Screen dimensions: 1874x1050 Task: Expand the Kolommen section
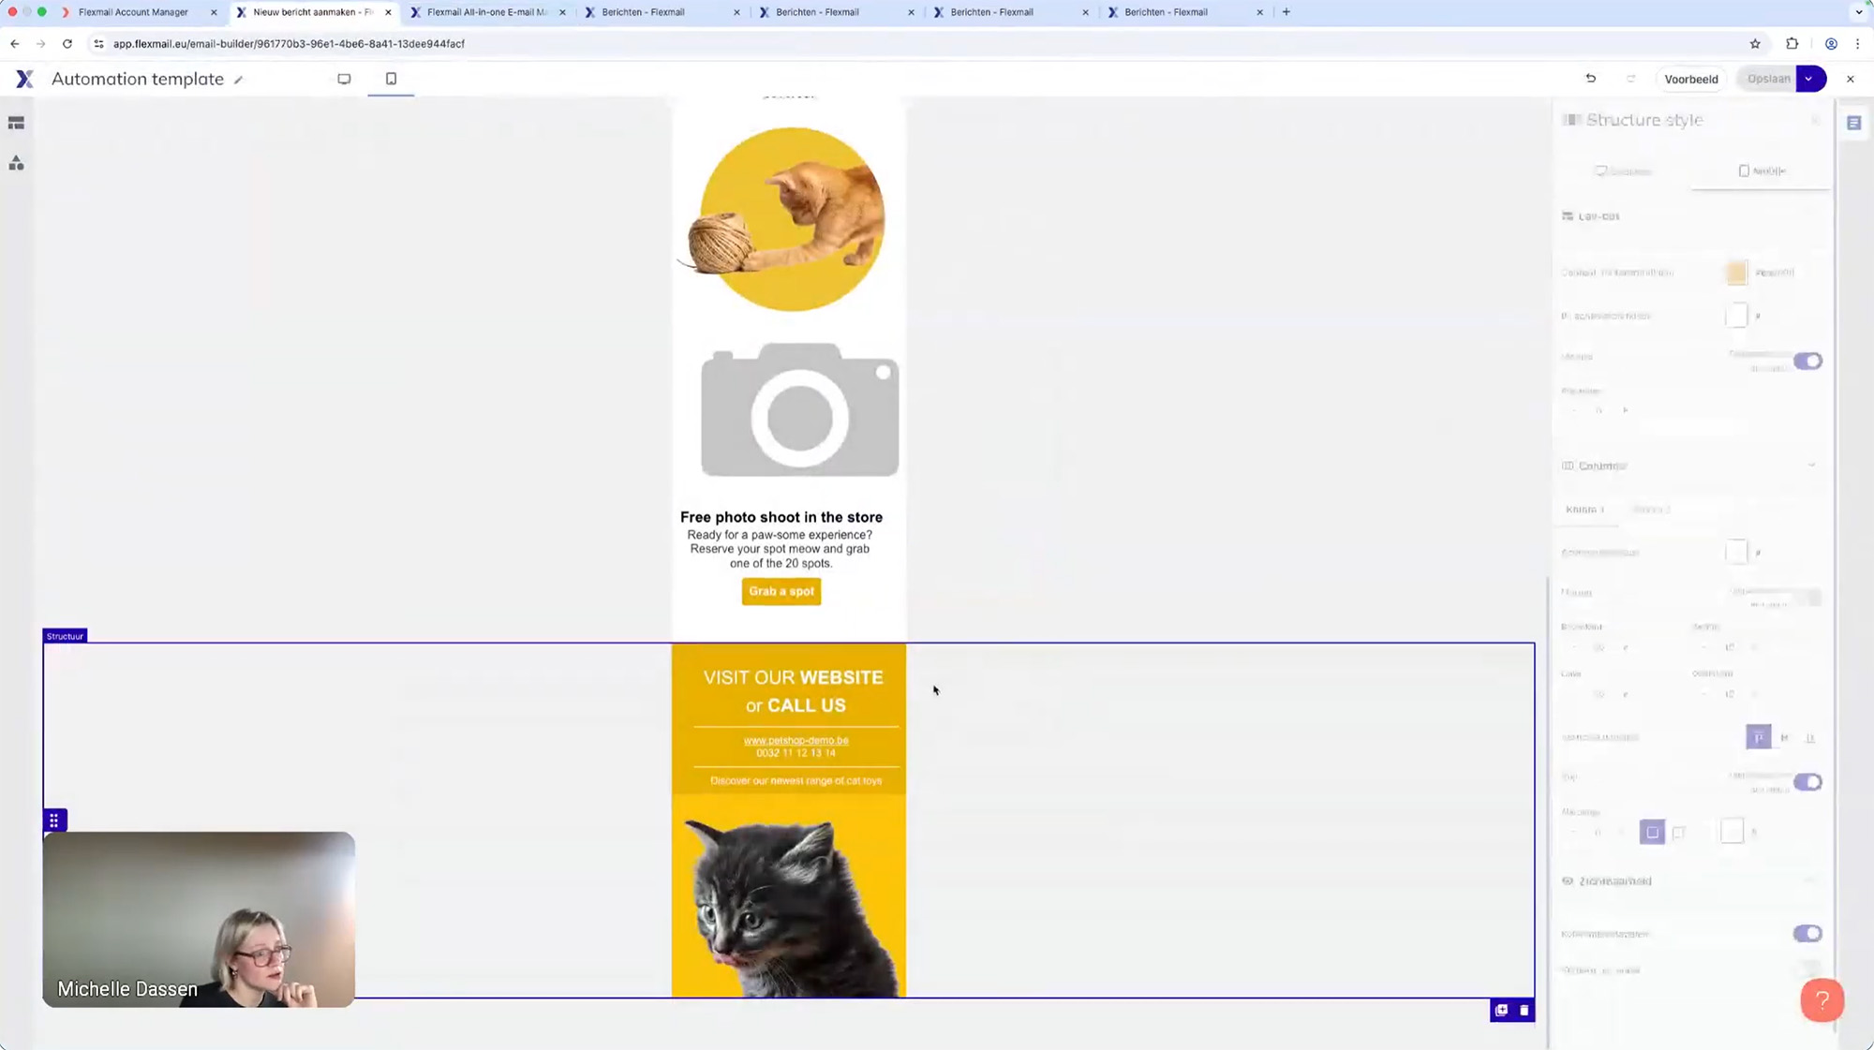pyautogui.click(x=1813, y=465)
